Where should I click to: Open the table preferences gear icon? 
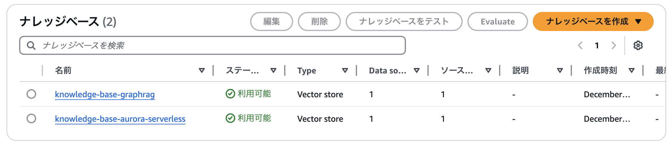click(638, 46)
